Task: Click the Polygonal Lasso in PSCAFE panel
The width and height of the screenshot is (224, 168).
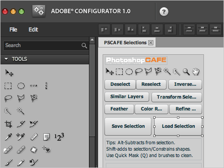Action: (x=148, y=71)
